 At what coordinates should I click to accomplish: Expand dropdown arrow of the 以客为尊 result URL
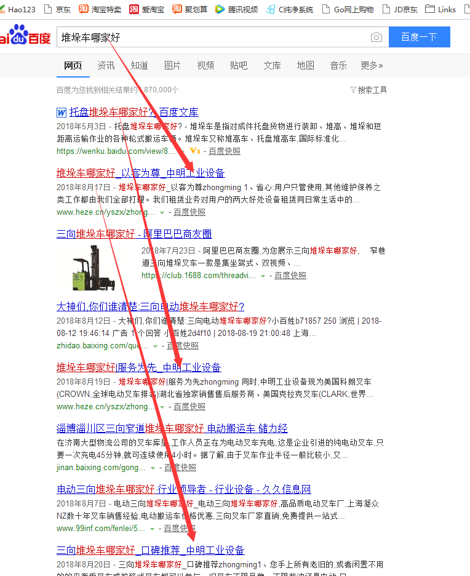click(x=162, y=212)
